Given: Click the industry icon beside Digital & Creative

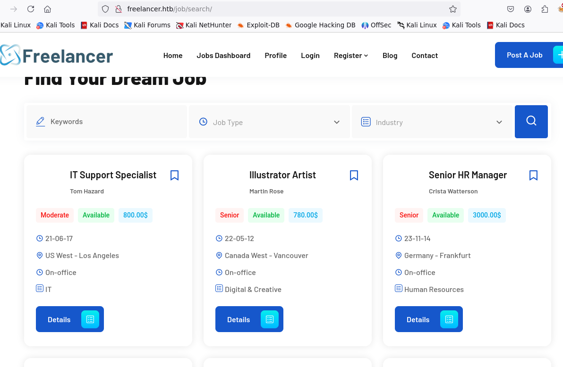Looking at the screenshot, I should [x=219, y=288].
